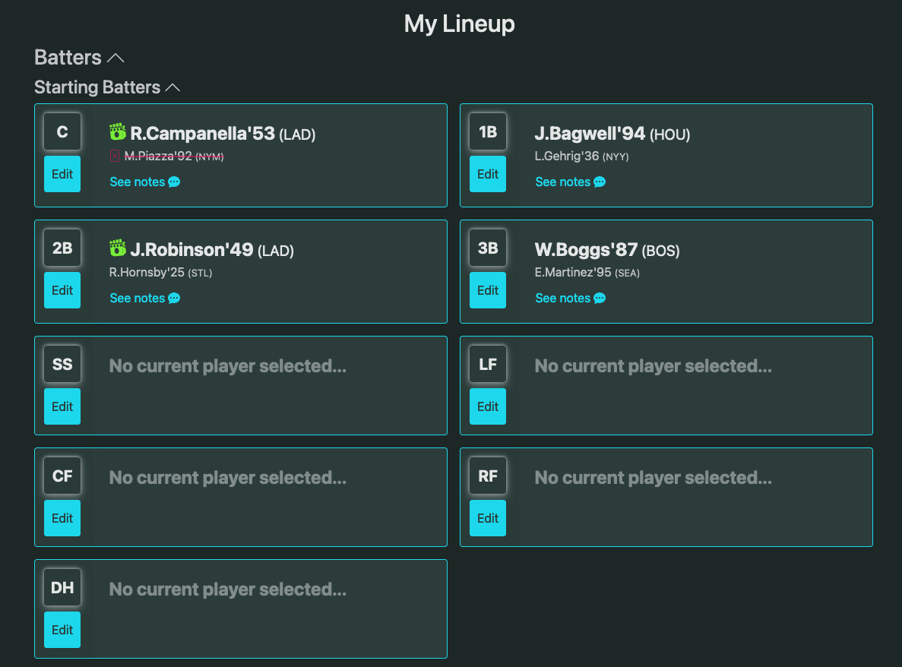Open the editor for second base
The image size is (902, 667).
pos(62,290)
